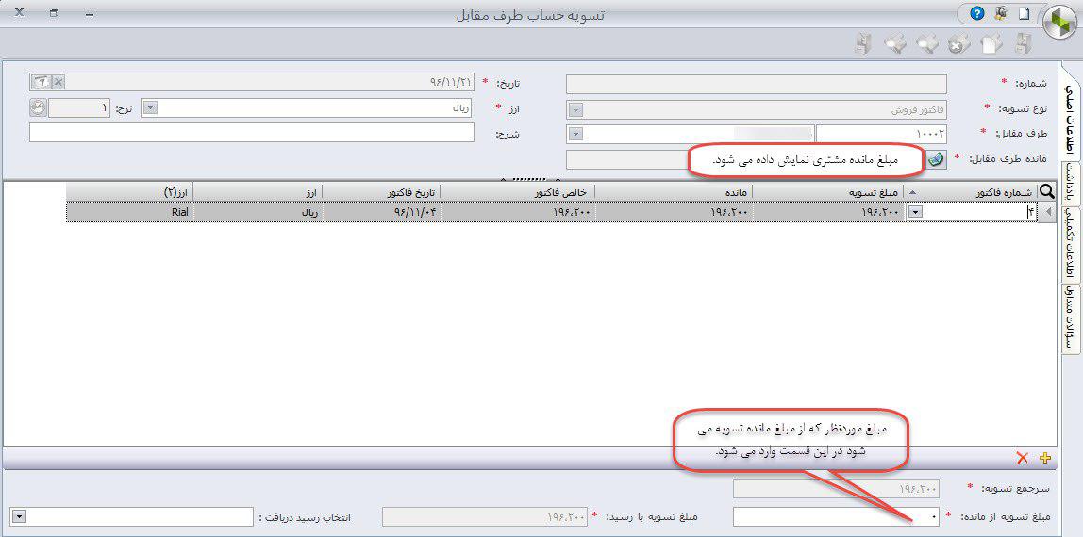Delete row using the red X icon
This screenshot has width=1083, height=537.
point(1023,458)
